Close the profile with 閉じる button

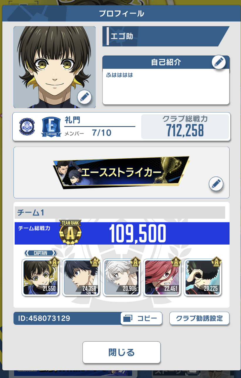[x=122, y=352]
